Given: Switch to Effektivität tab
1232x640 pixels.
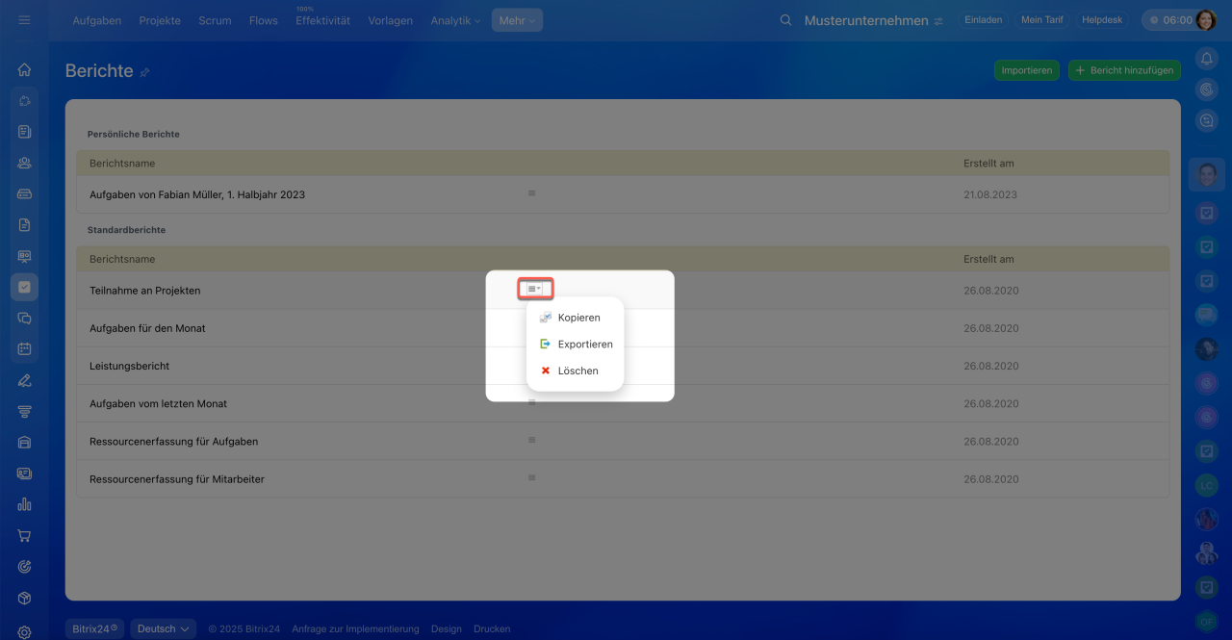Looking at the screenshot, I should click(322, 20).
